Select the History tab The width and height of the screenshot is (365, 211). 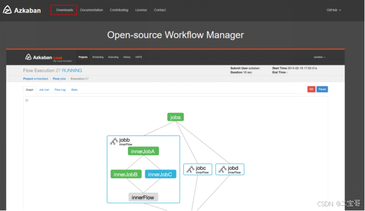click(x=127, y=57)
